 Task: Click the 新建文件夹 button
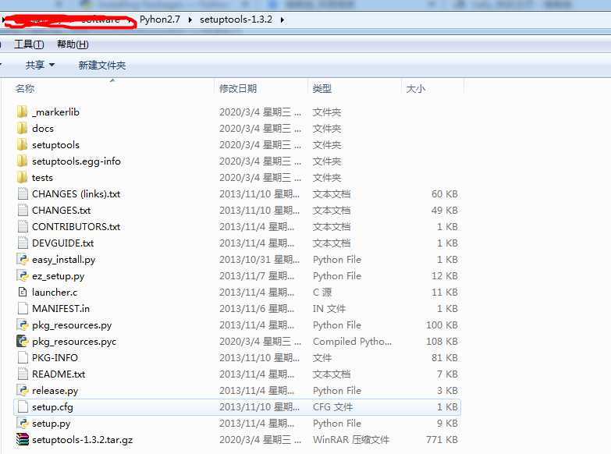tap(102, 65)
